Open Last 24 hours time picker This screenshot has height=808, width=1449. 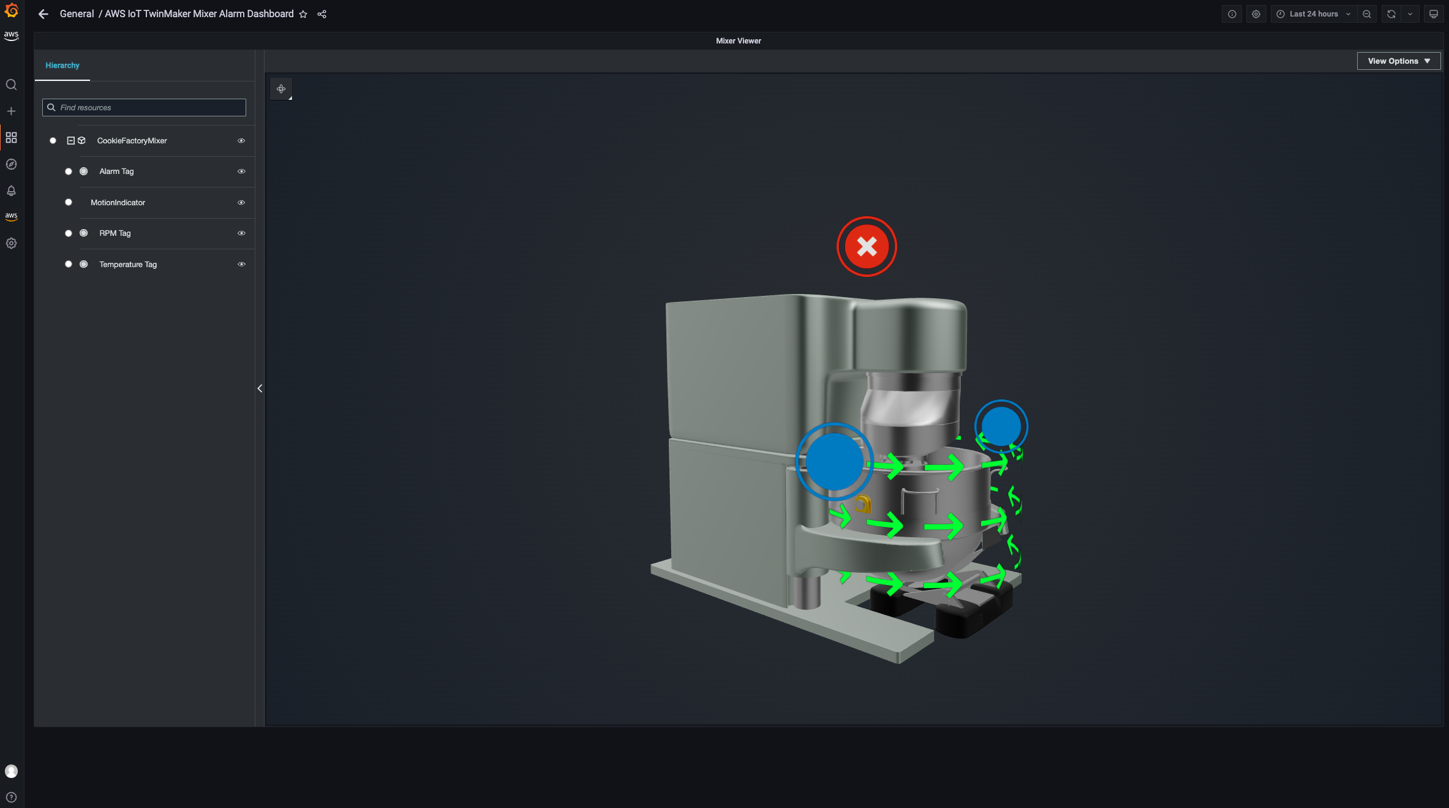(1313, 14)
